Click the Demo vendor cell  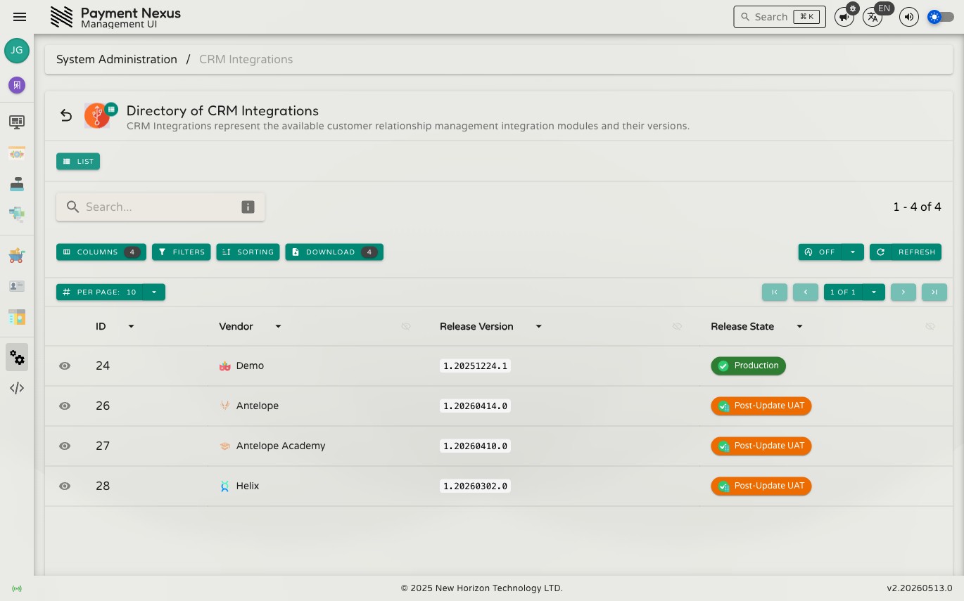point(241,366)
